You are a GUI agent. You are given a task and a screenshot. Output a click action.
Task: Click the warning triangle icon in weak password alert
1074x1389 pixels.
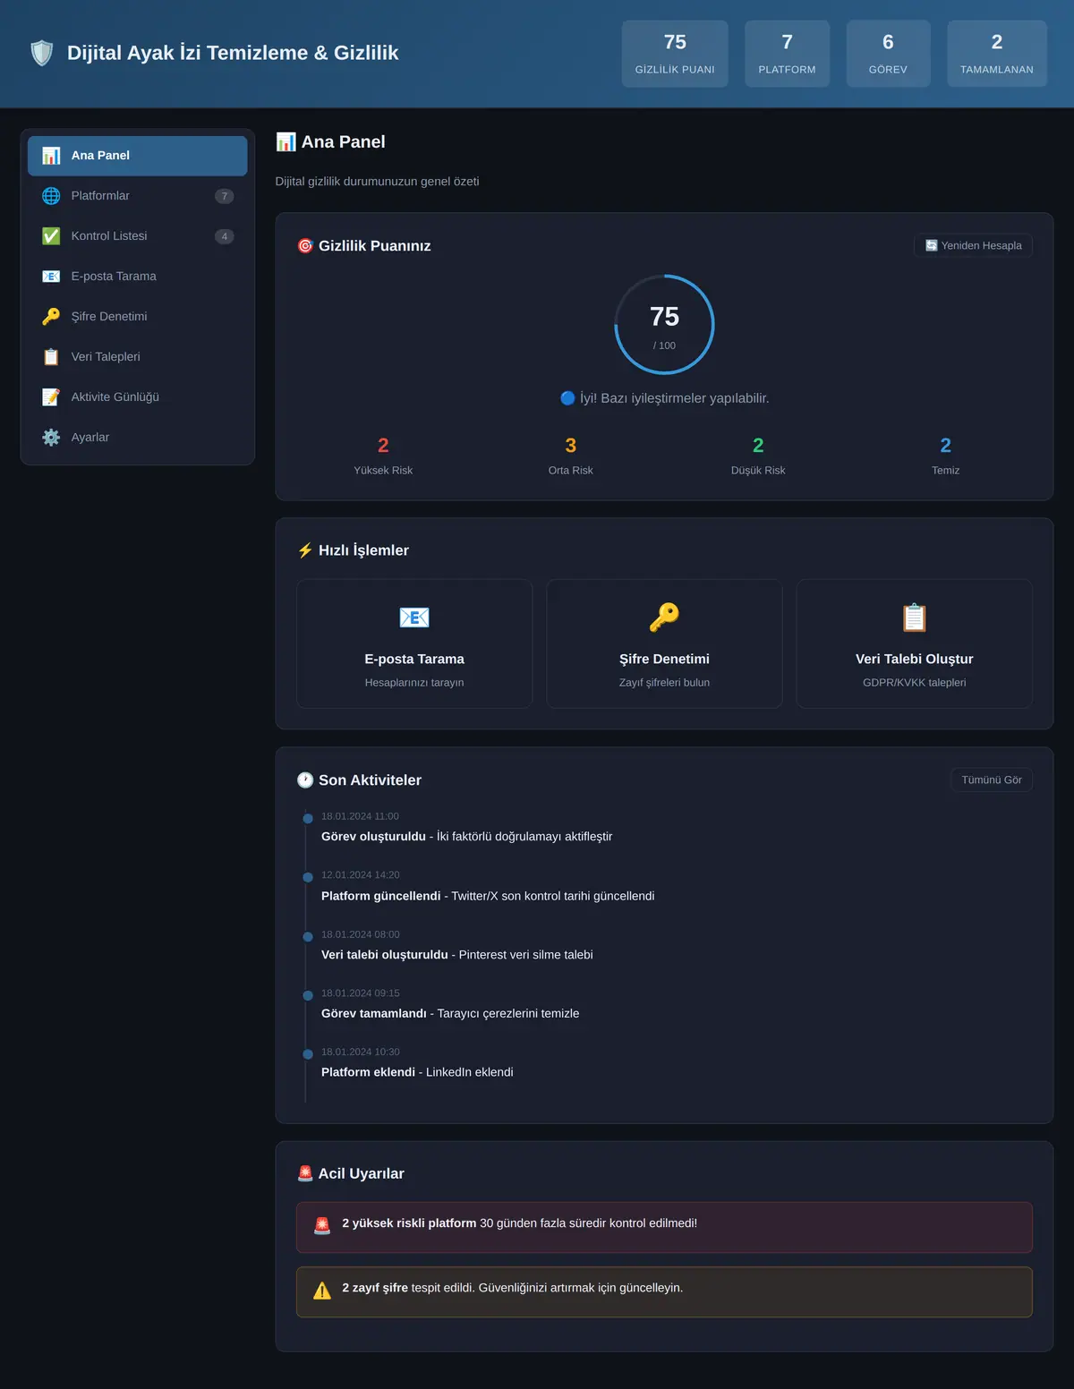pyautogui.click(x=322, y=1291)
